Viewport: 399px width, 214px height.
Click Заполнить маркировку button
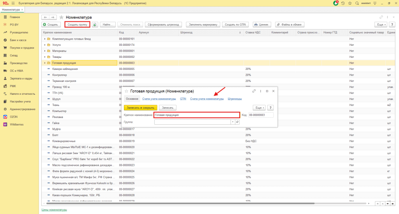[203, 24]
